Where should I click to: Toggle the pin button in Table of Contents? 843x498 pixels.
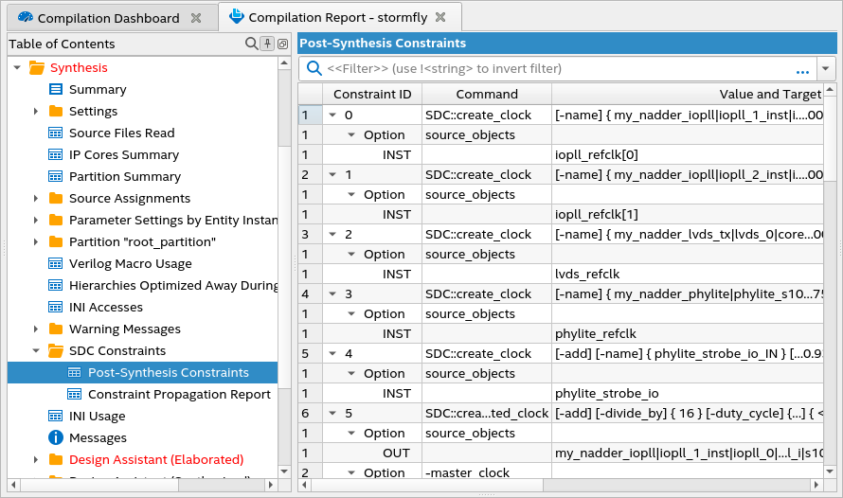pyautogui.click(x=267, y=44)
